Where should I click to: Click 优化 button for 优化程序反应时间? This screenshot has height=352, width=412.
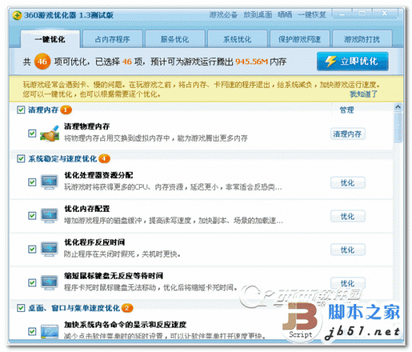point(348,250)
